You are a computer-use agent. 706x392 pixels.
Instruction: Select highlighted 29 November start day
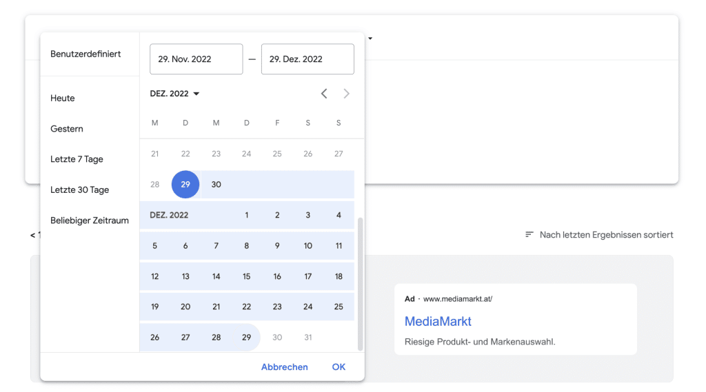(185, 185)
